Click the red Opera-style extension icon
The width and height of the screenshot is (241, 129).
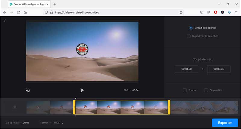[215, 12]
